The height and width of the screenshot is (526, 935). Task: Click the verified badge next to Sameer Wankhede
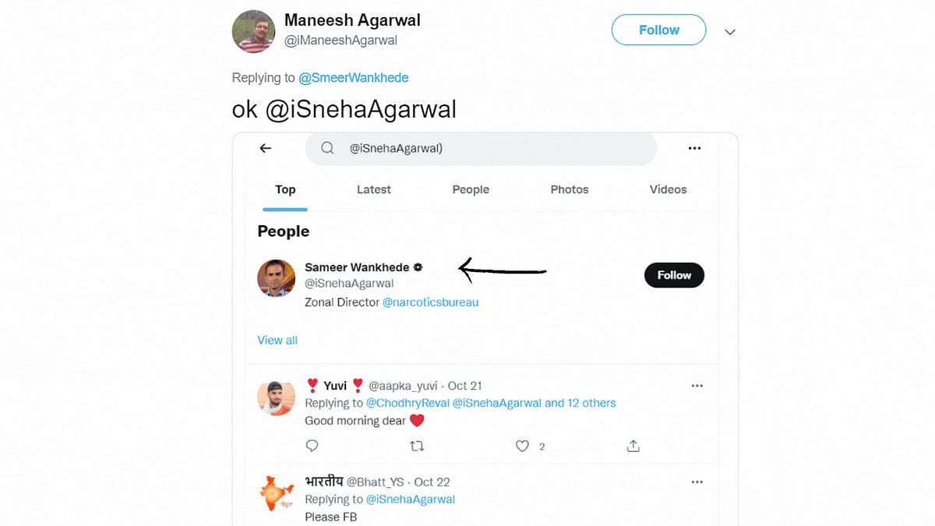click(418, 267)
